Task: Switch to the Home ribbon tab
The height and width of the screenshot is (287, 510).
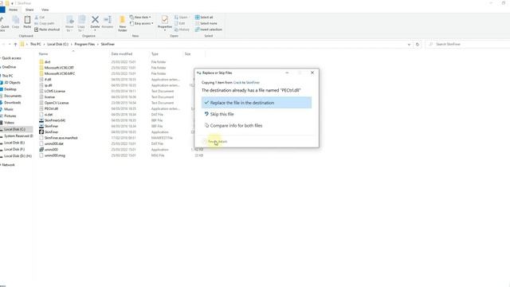Action: [x=14, y=10]
